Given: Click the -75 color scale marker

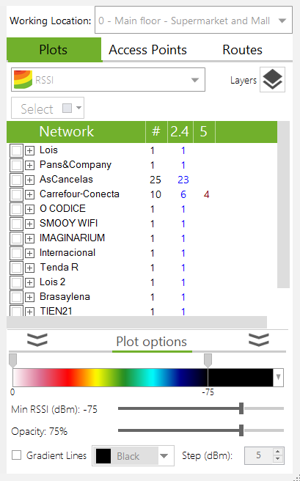Looking at the screenshot, I should [x=208, y=360].
